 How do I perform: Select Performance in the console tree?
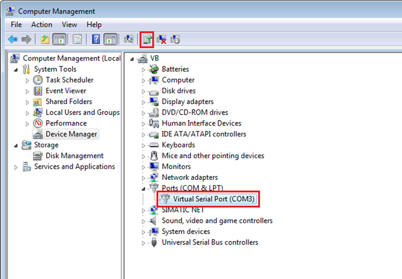pyautogui.click(x=66, y=123)
